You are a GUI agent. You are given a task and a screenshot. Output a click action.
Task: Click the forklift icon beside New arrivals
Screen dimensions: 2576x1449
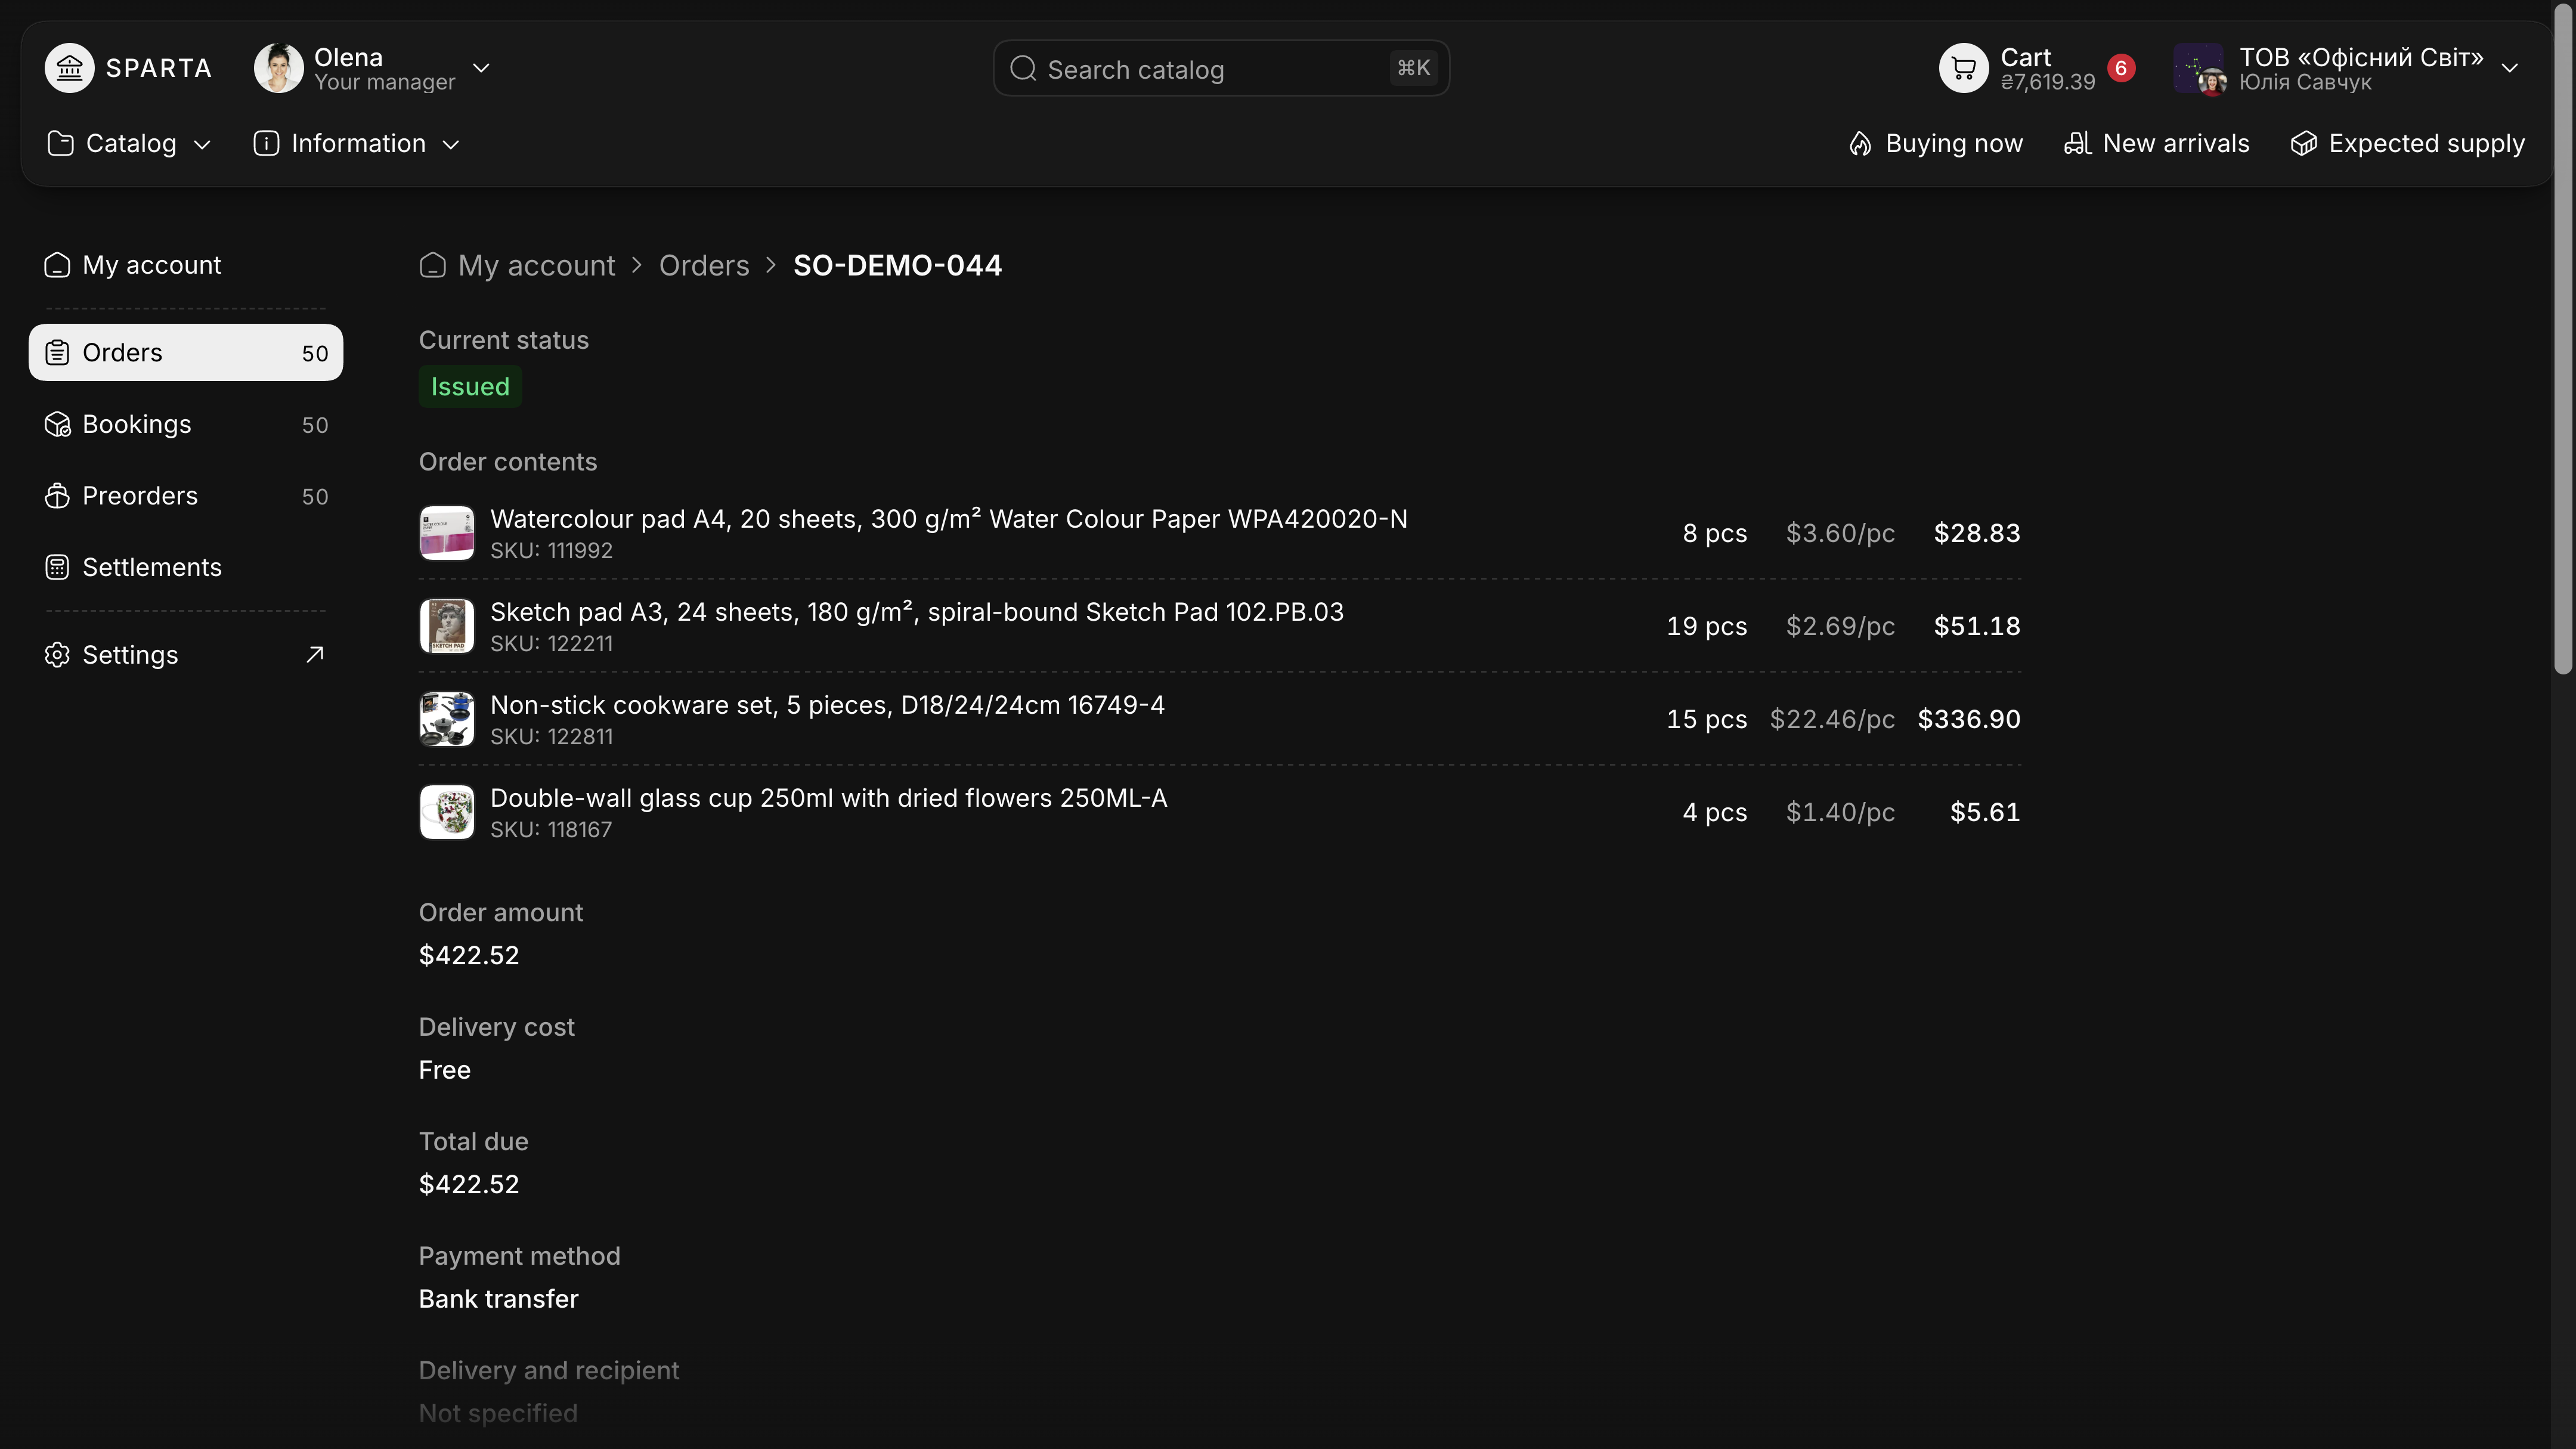coord(2077,144)
